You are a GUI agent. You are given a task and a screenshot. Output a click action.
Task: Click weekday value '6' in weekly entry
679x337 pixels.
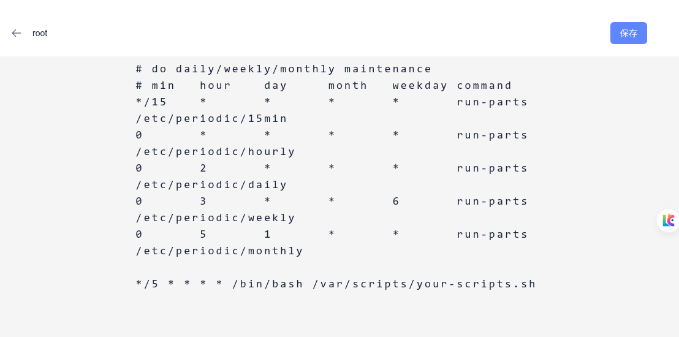click(396, 202)
